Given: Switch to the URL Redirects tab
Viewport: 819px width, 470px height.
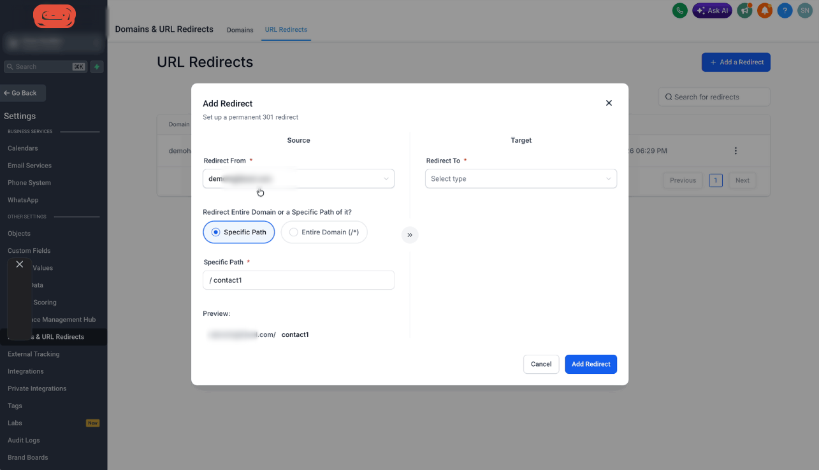Looking at the screenshot, I should (x=286, y=29).
